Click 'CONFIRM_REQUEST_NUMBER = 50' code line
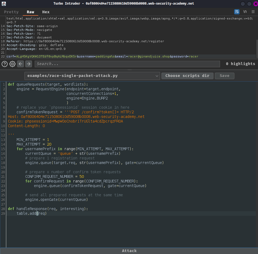Viewport: 258px width, 254px height. 55,176
